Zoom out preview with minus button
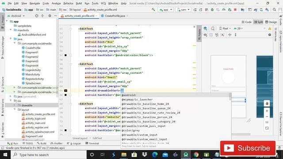 tap(267, 117)
